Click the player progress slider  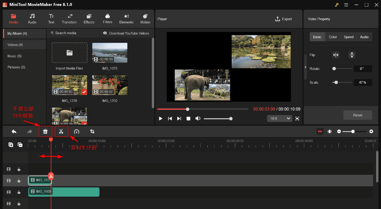(x=203, y=109)
